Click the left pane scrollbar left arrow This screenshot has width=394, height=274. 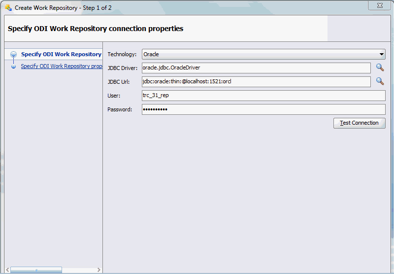tap(7, 270)
